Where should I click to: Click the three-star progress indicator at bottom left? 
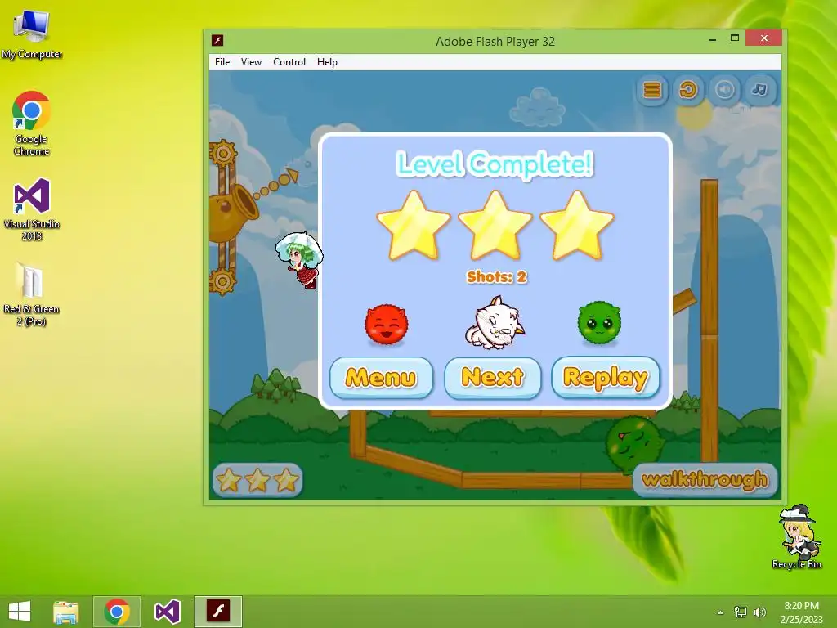click(257, 480)
